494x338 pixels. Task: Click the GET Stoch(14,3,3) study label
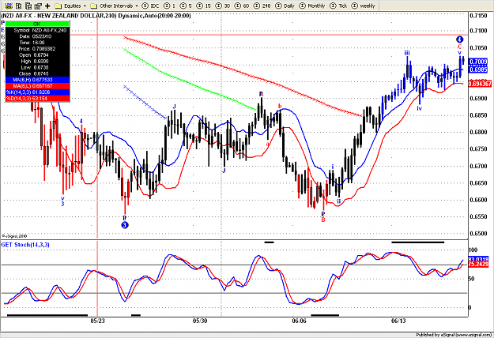[25, 245]
